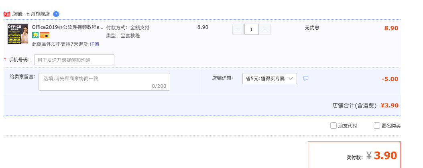The image size is (423, 168).
Task: Increase quantity with the plus button
Action: [x=265, y=29]
